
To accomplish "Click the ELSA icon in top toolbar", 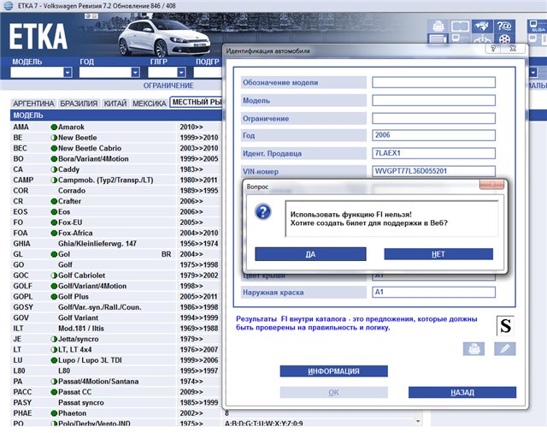I will [x=537, y=26].
